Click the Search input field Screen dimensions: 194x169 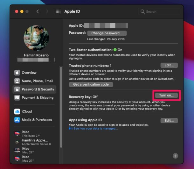[159, 11]
